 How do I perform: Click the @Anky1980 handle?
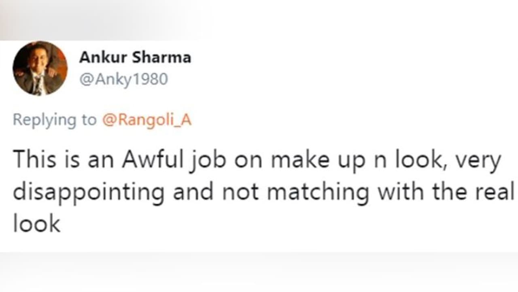123,79
